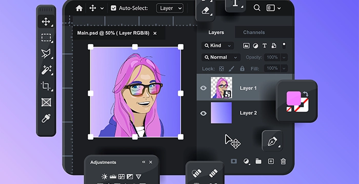Viewport: 359px width, 184px height.
Task: Switch to the Layers tab
Action: click(x=216, y=32)
